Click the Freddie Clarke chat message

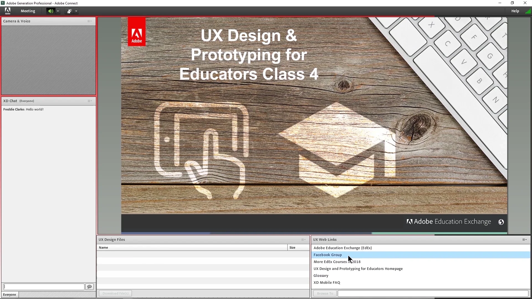coord(23,109)
